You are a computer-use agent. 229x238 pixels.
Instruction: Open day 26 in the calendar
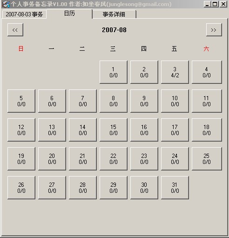click(21, 188)
